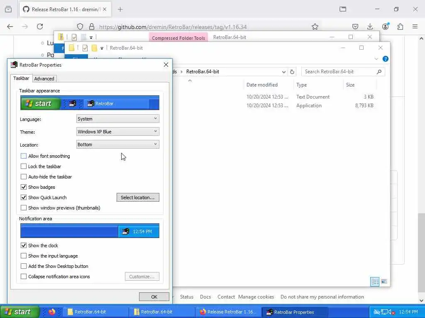Sort files by Type column
Screen dimensions: 425x318
pyautogui.click(x=318, y=85)
